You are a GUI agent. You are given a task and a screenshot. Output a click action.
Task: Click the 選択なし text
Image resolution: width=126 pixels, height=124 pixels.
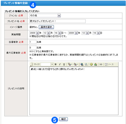33,27
